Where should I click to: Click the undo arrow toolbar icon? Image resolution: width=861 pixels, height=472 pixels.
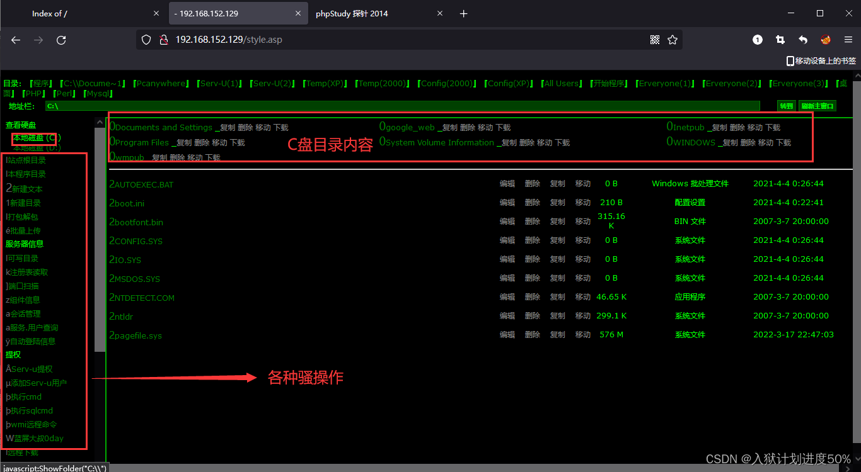coord(803,40)
